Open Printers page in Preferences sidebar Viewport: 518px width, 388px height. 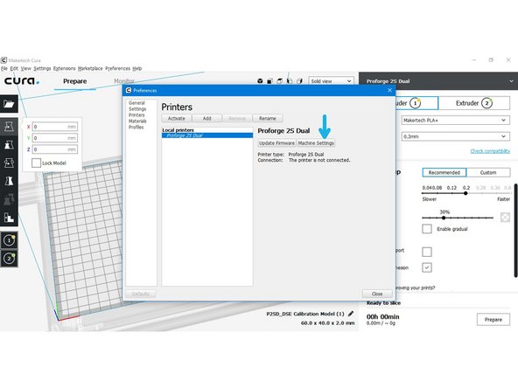136,114
